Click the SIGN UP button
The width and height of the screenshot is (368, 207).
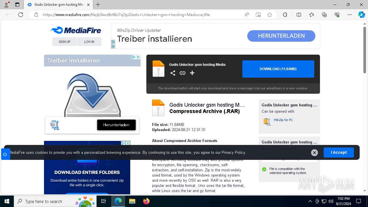point(64,42)
